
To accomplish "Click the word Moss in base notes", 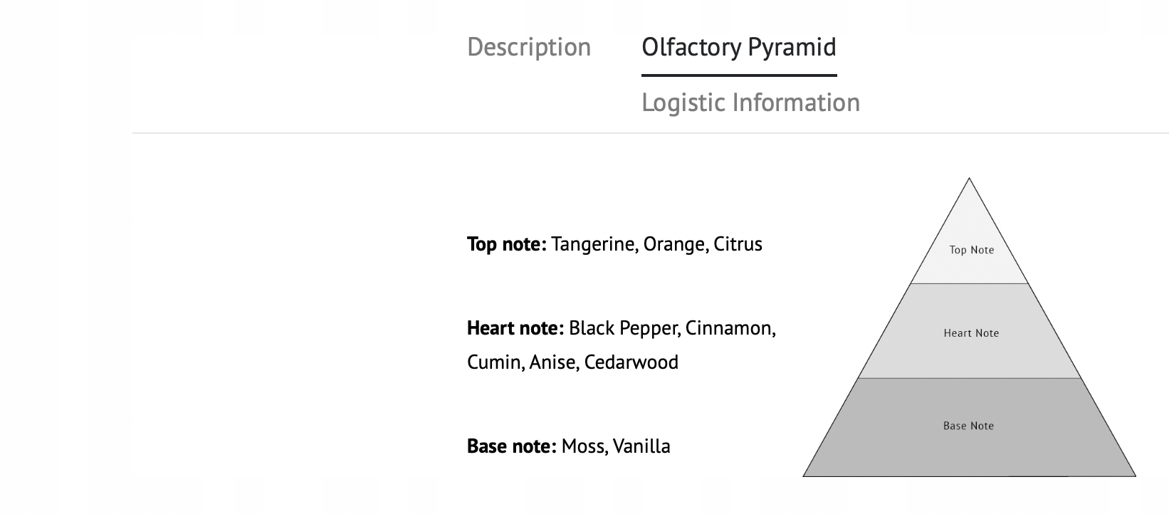I will pyautogui.click(x=582, y=446).
